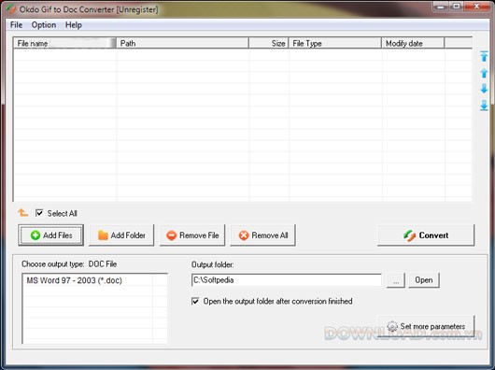Open the output folder with the Open button

coord(424,280)
